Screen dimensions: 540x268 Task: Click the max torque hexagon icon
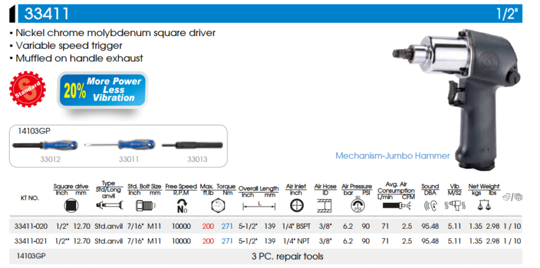tap(217, 205)
